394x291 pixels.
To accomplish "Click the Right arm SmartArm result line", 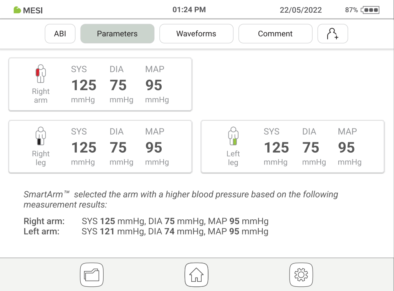I will [146, 221].
